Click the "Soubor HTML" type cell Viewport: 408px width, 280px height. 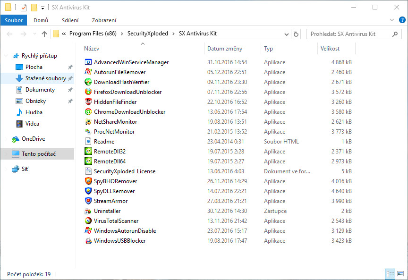point(281,142)
